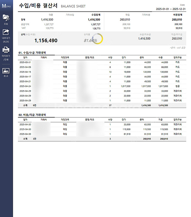Click the 결제구분 header in expense table
This screenshot has height=217, width=191.
(178, 120)
